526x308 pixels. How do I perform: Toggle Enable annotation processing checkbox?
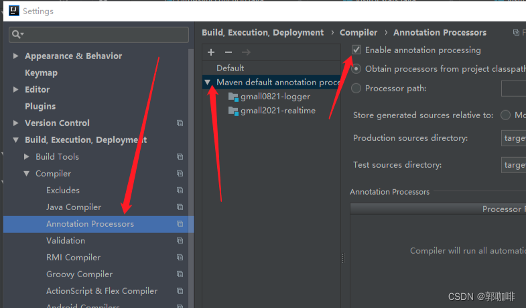[356, 50]
